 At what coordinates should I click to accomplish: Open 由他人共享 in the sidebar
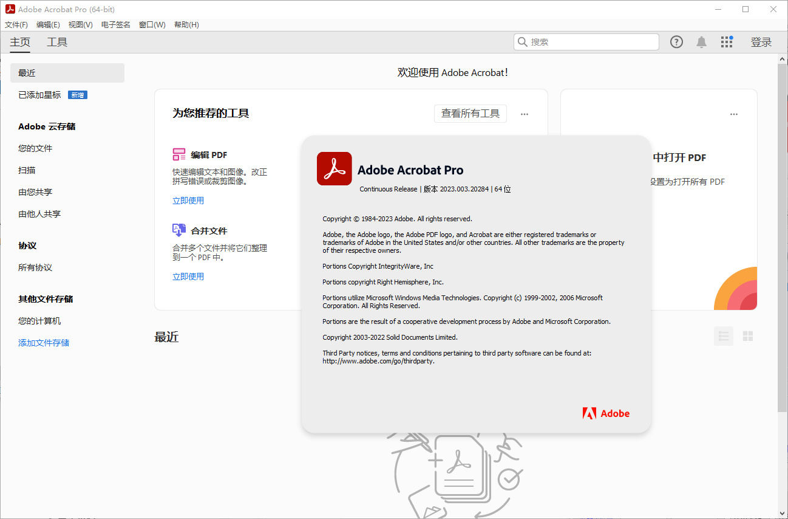pos(39,214)
